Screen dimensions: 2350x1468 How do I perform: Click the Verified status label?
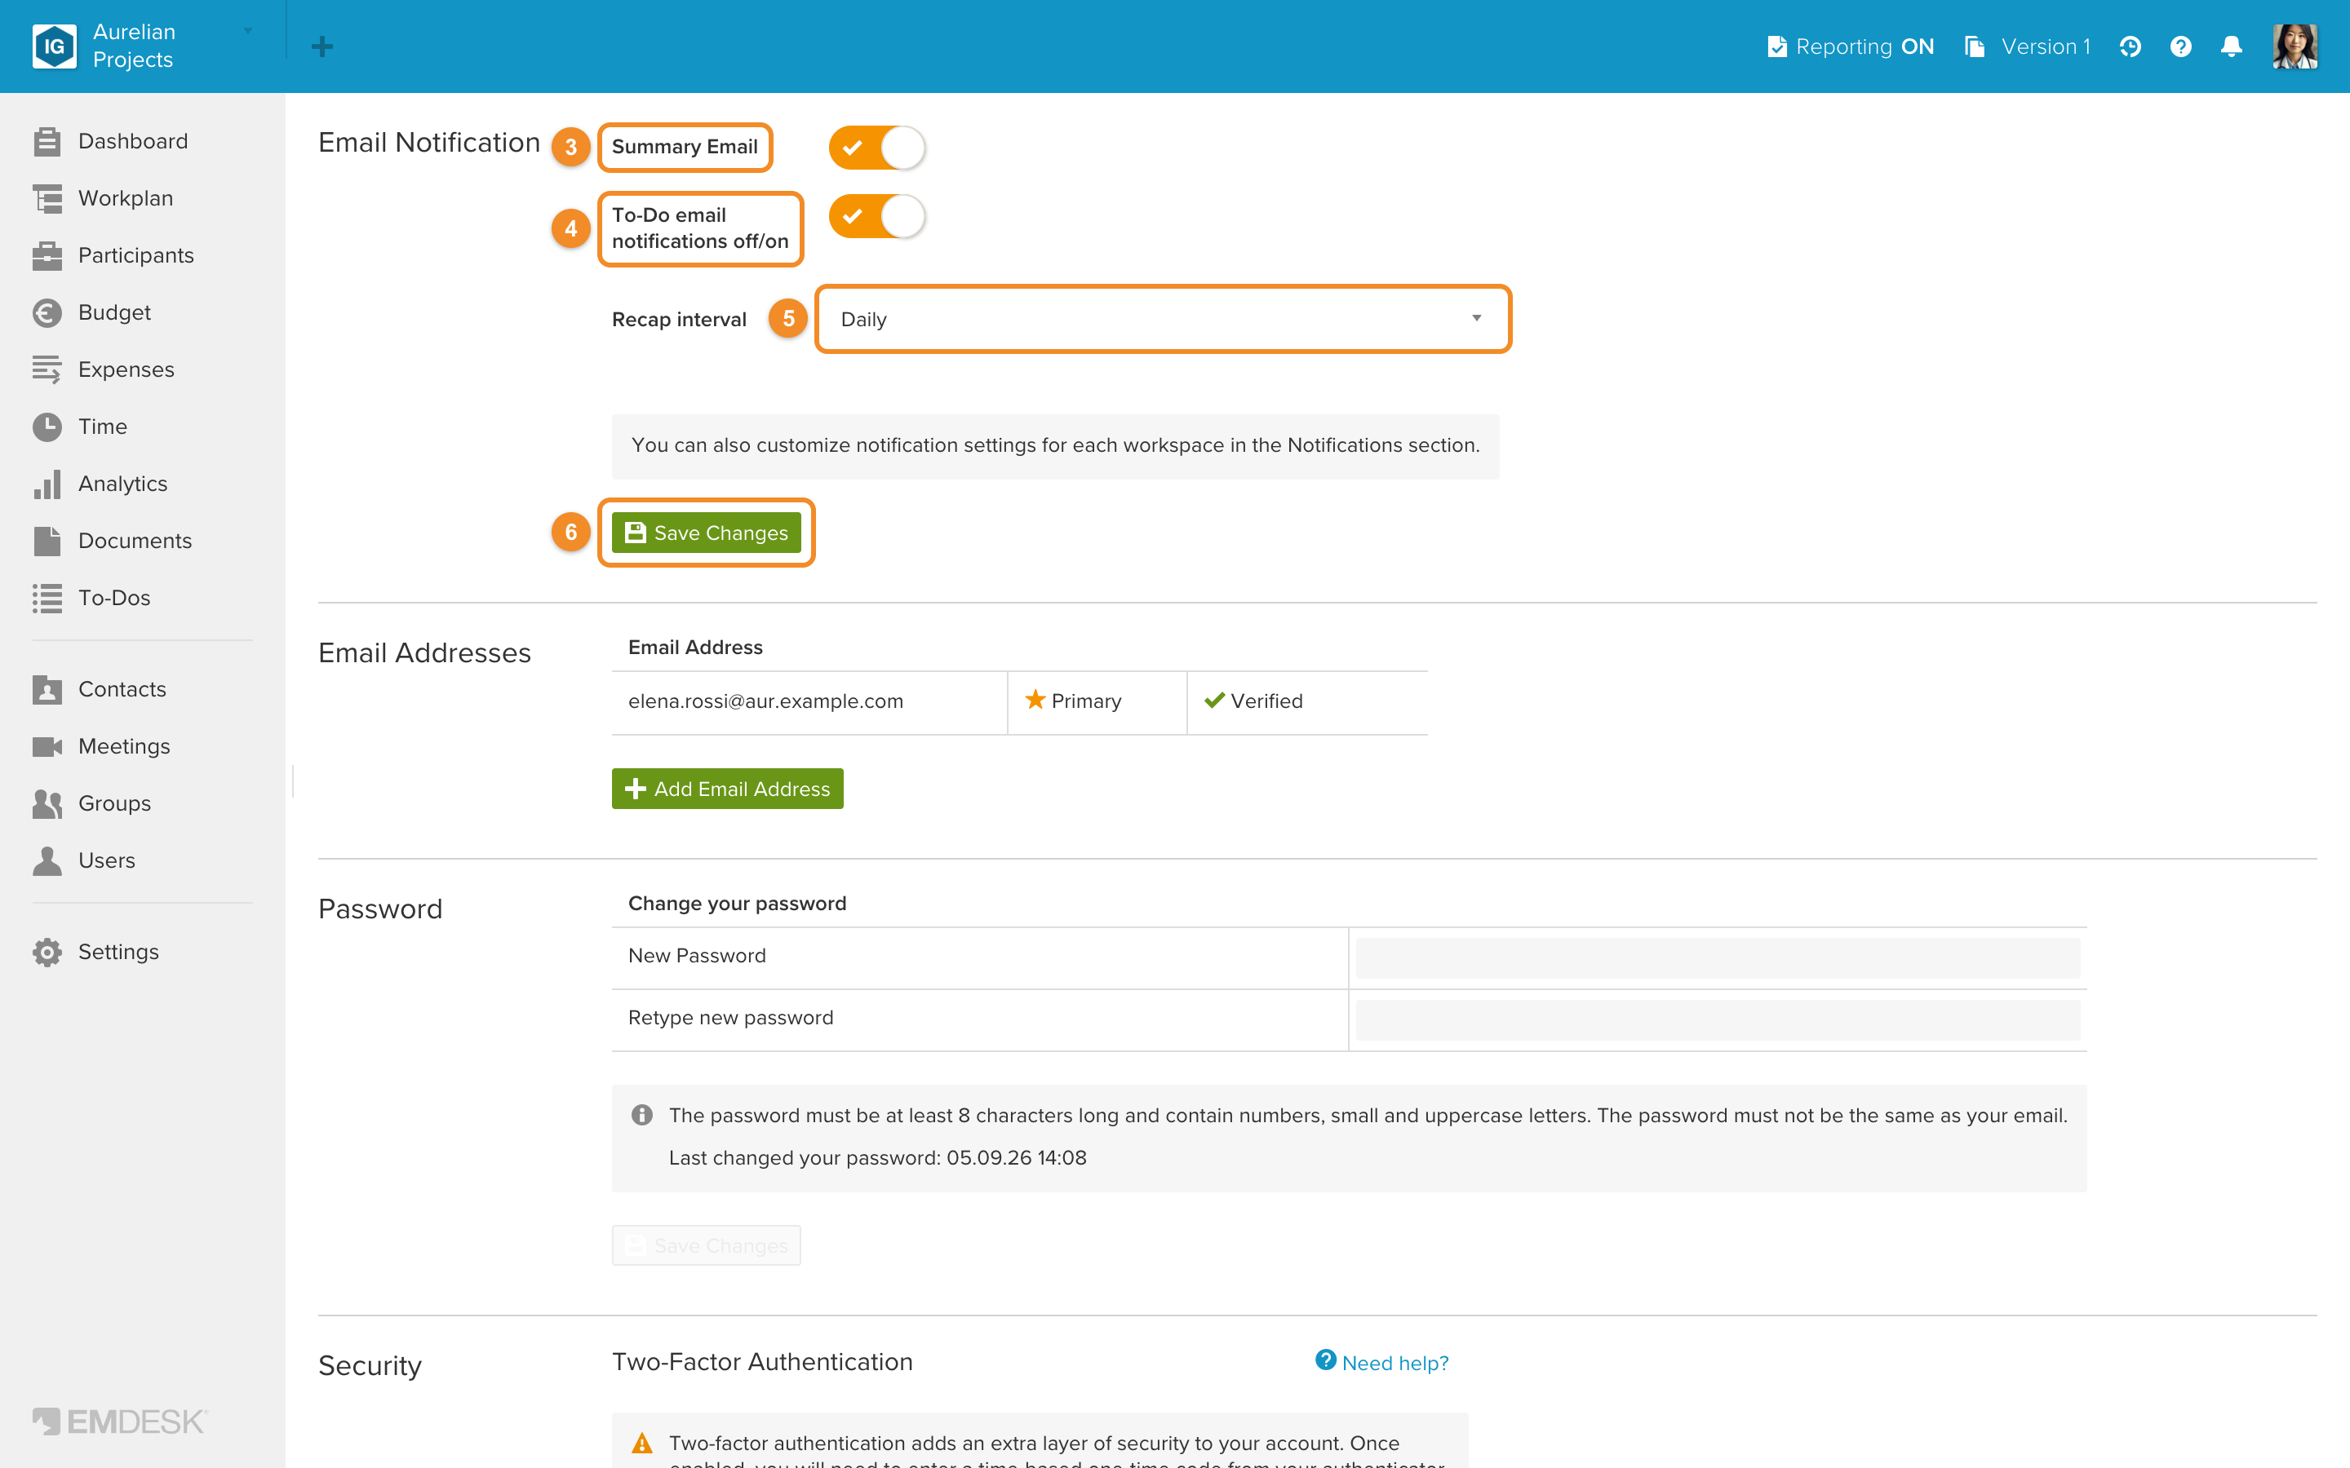(x=1253, y=701)
